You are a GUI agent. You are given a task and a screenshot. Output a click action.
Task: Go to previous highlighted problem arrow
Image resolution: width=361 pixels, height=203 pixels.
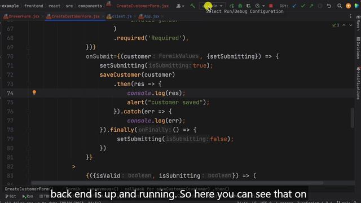coord(344,25)
